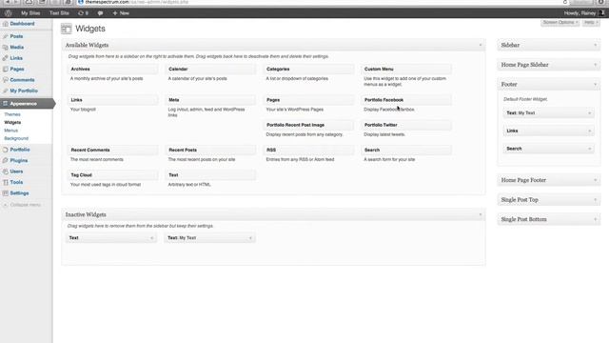
Task: Open the Help tab
Action: (x=591, y=23)
